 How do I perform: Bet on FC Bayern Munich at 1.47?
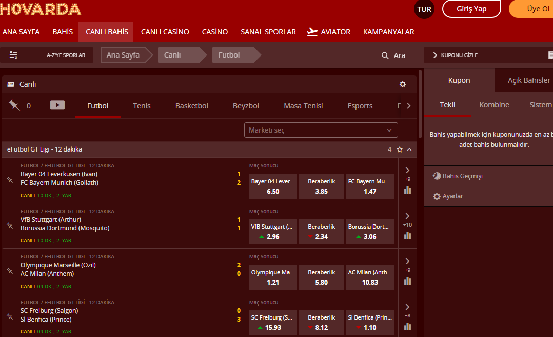(x=370, y=186)
